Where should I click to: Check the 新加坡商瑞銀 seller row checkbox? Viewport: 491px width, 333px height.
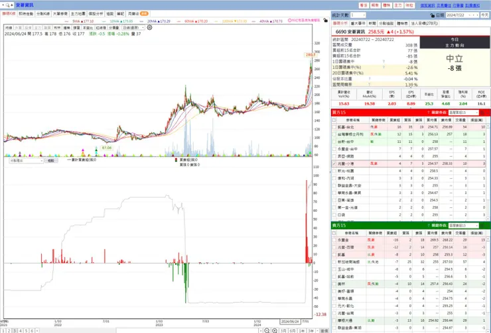334,262
